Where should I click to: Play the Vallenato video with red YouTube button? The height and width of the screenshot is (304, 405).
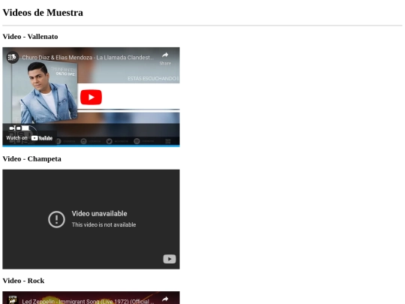pos(91,97)
